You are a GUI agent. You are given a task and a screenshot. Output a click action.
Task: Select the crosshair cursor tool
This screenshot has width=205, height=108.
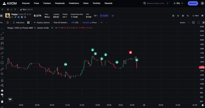coord(2,29)
